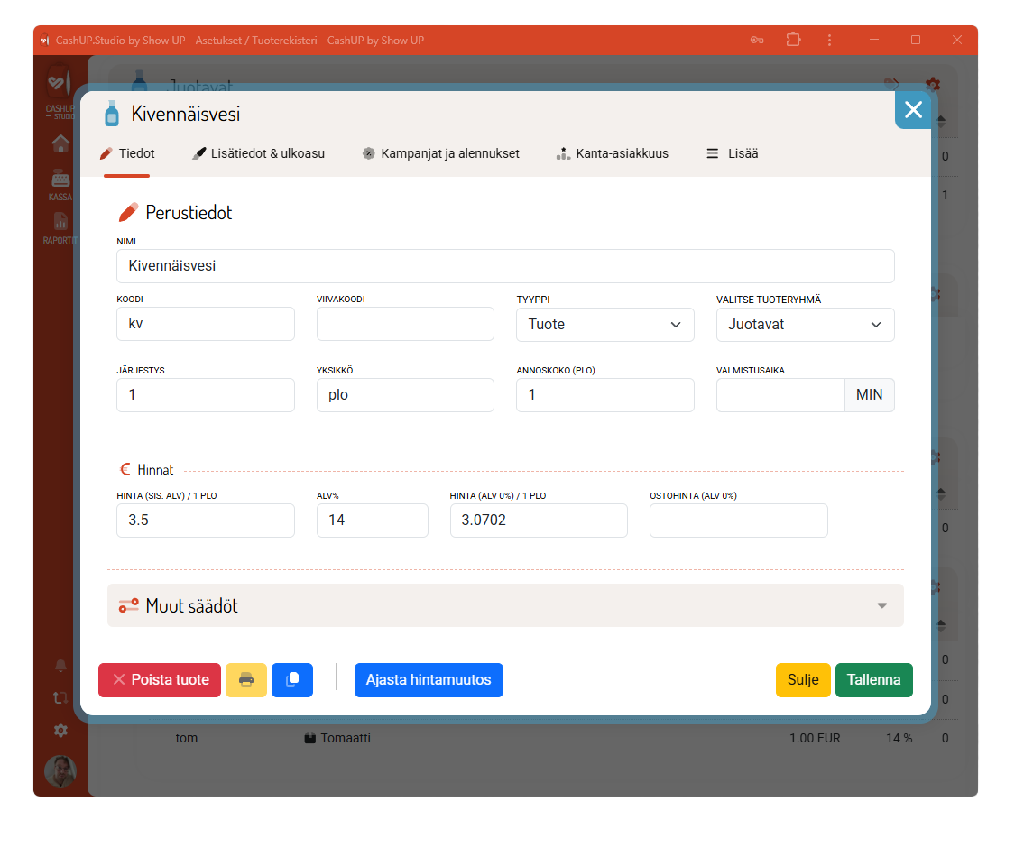Click the Poista tuote button

(x=160, y=680)
